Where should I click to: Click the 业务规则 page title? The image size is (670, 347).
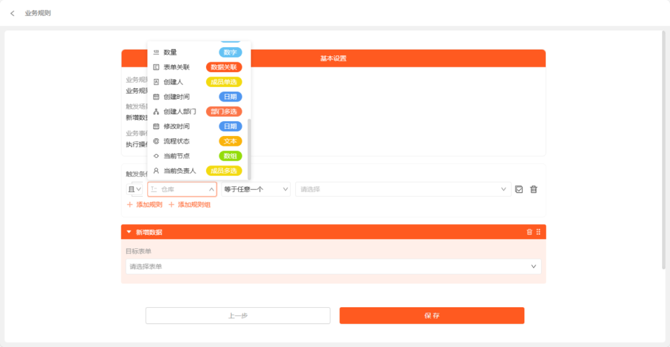click(x=38, y=13)
